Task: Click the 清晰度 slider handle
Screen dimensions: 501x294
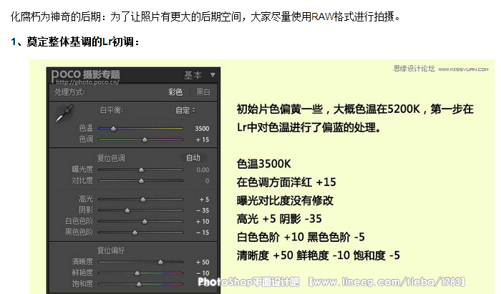Action: click(160, 263)
